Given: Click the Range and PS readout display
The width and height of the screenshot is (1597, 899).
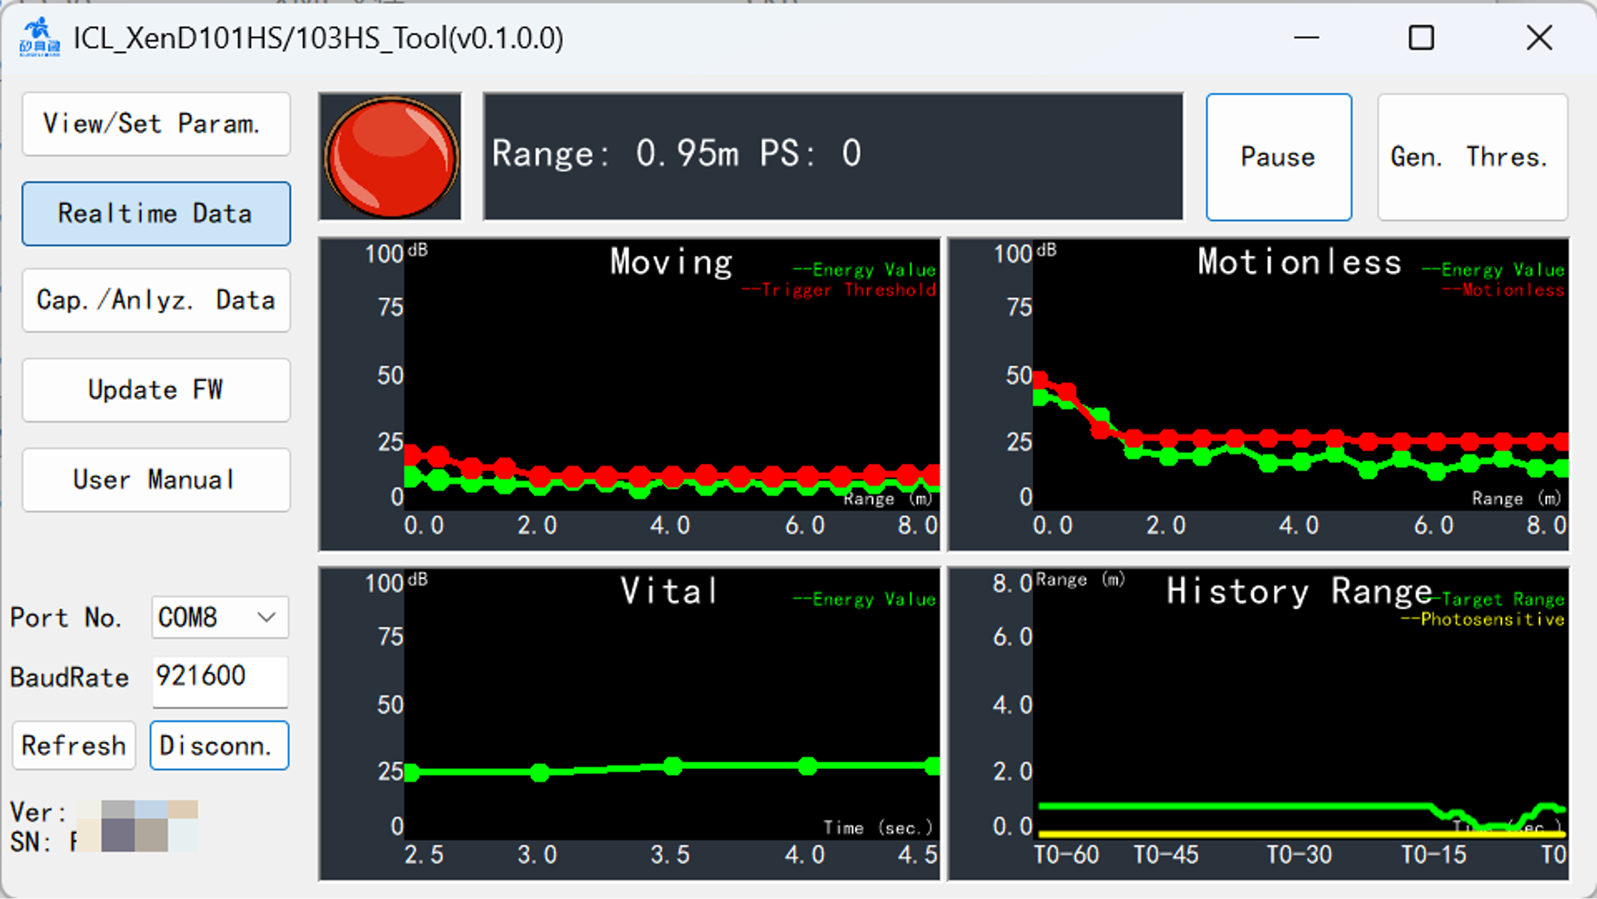Looking at the screenshot, I should click(833, 156).
